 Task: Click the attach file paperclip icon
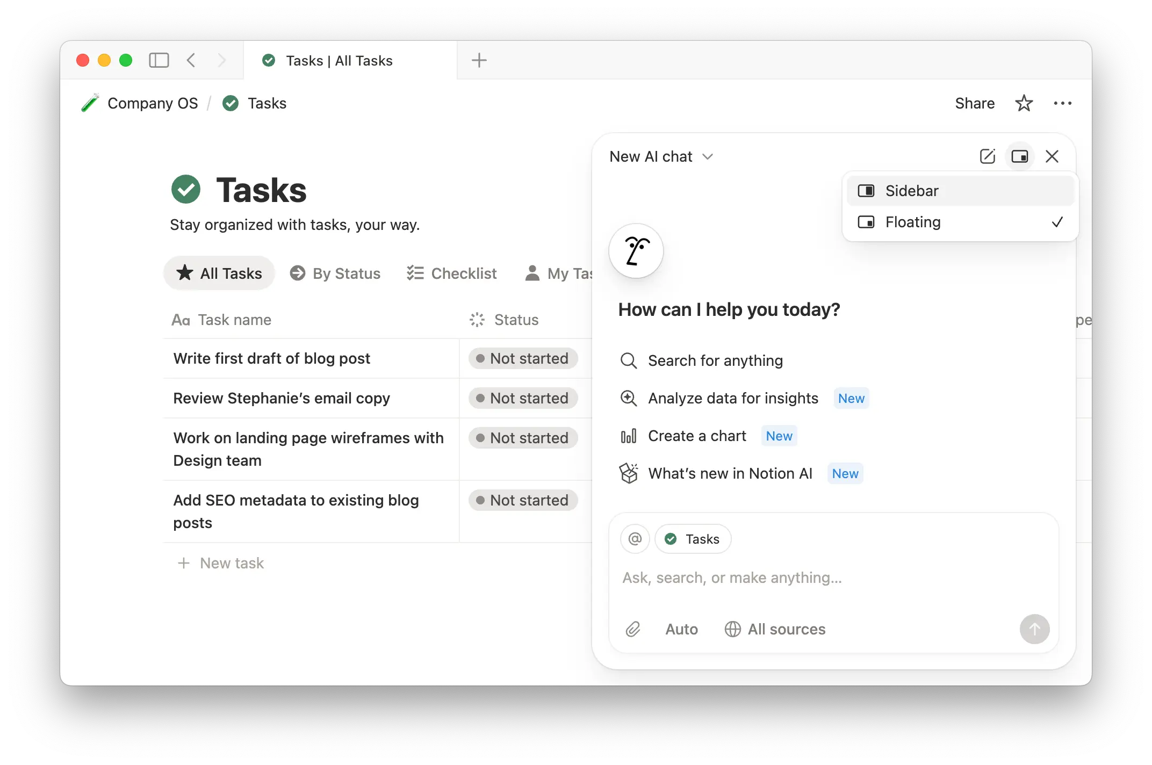pyautogui.click(x=633, y=629)
